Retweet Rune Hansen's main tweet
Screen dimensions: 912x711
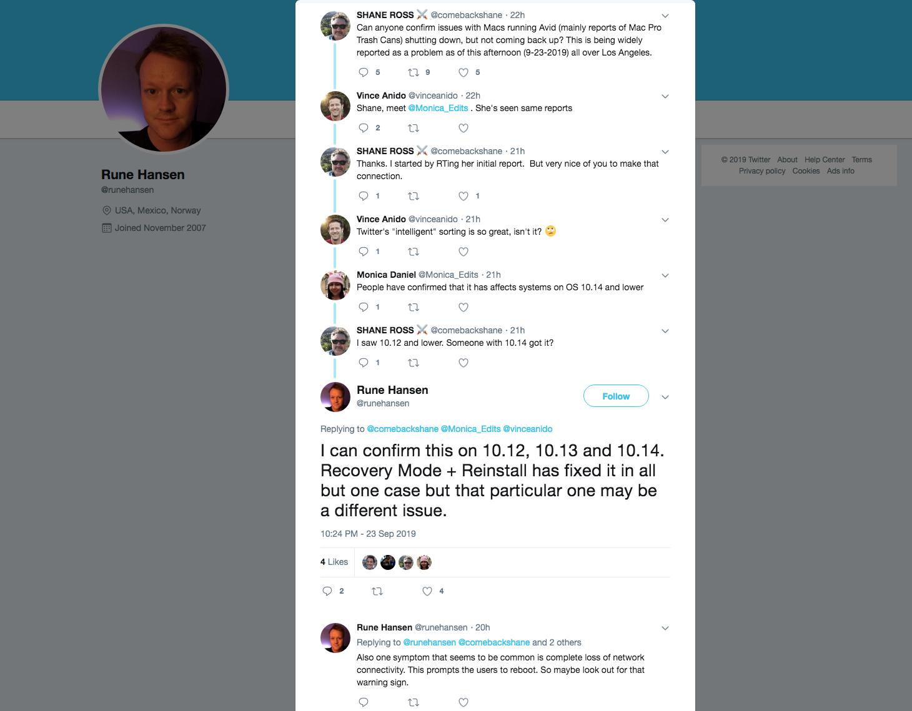(x=377, y=591)
